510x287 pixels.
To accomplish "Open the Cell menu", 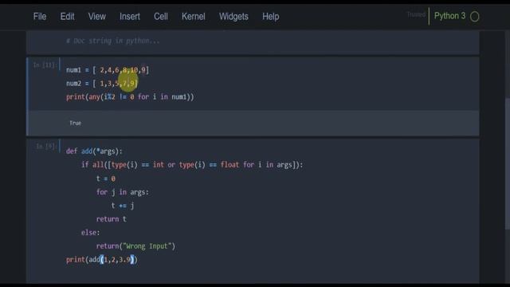I will point(161,17).
